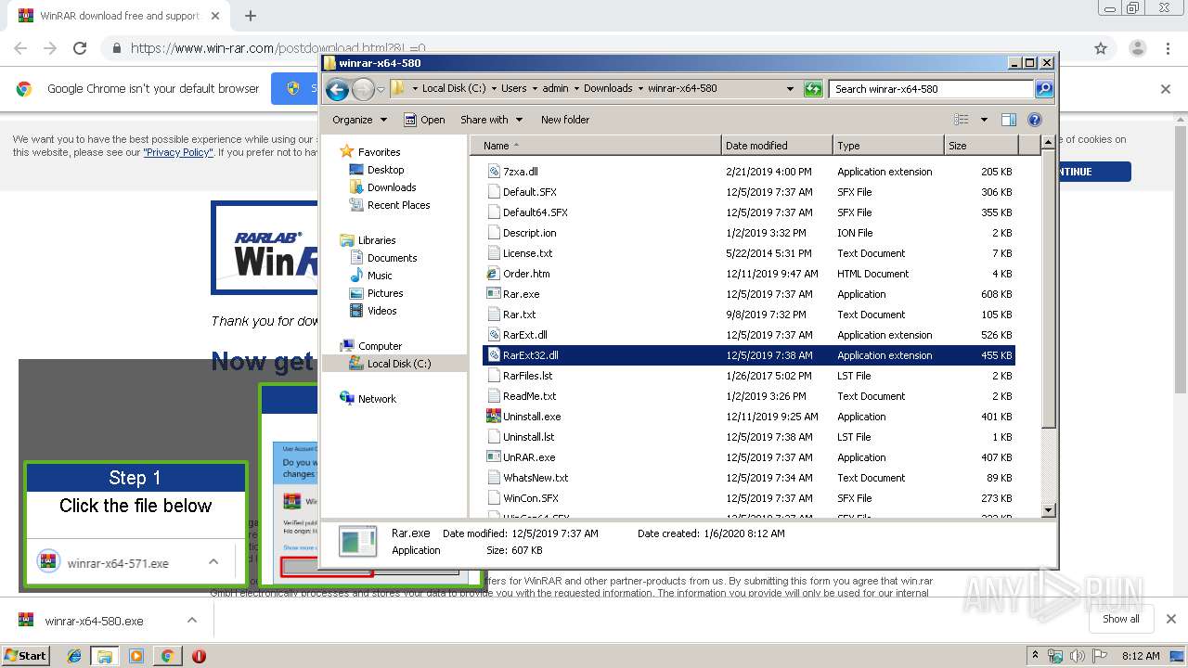Viewport: 1188px width, 668px height.
Task: Click the file list scrollbar down arrow
Action: [x=1049, y=510]
